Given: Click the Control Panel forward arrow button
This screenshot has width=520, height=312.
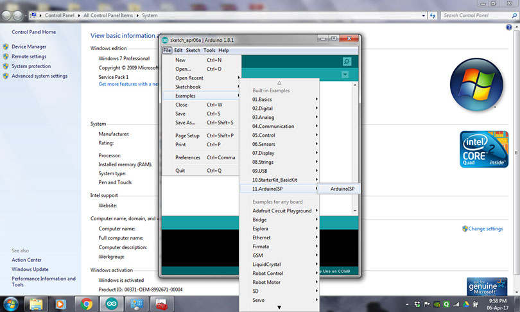Looking at the screenshot, I should [17, 15].
